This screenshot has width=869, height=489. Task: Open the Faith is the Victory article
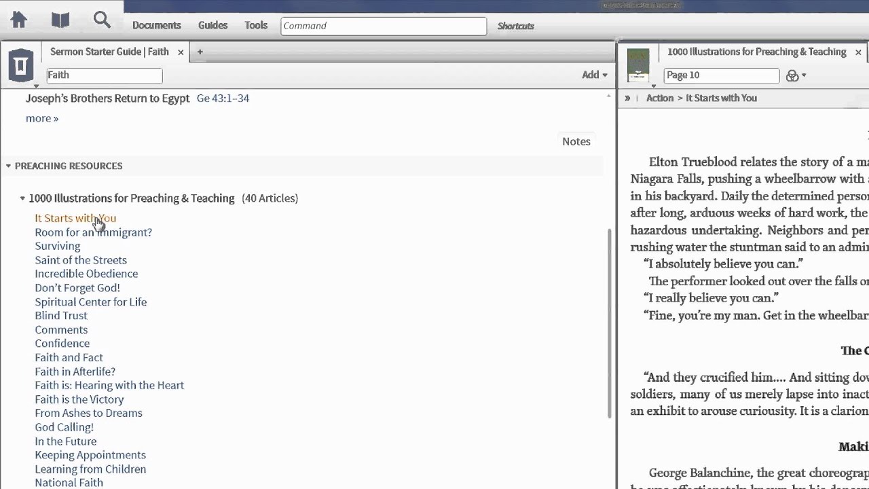coord(79,399)
